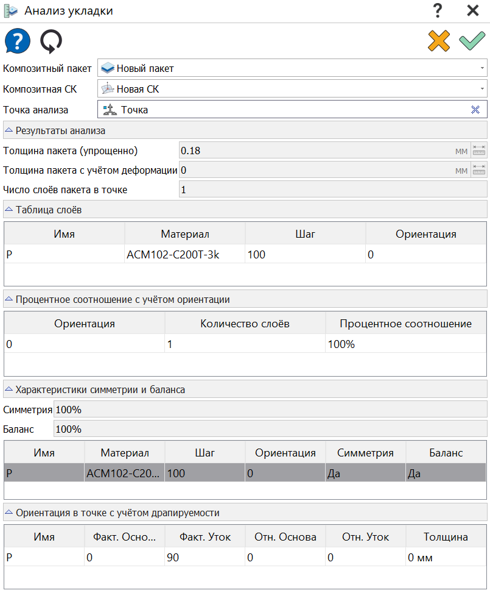The width and height of the screenshot is (490, 593).
Task: Click the Новая СК coordinate icon
Action: click(108, 88)
